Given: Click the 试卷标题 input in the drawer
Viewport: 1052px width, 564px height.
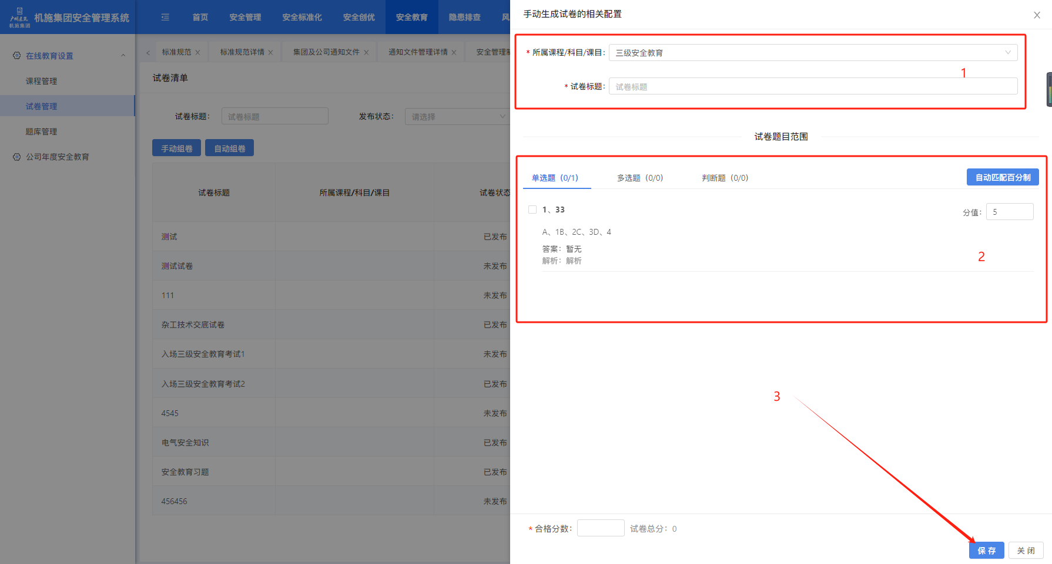Looking at the screenshot, I should [x=813, y=87].
